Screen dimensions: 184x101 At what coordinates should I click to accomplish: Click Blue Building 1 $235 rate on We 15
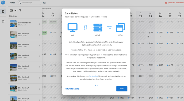(x=53, y=33)
